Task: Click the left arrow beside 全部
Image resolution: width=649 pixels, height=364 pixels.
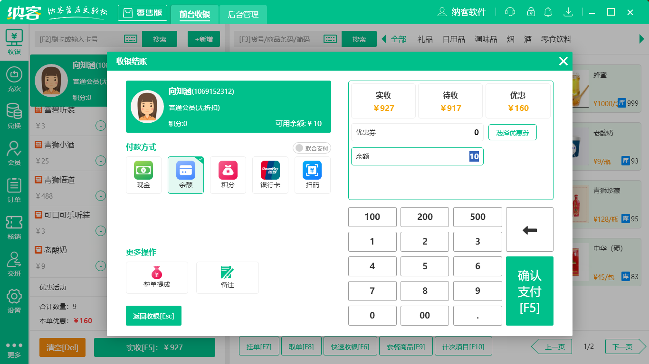Action: coord(384,40)
